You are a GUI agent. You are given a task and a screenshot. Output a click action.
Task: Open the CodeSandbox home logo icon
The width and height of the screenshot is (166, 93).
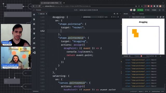pos(34,14)
